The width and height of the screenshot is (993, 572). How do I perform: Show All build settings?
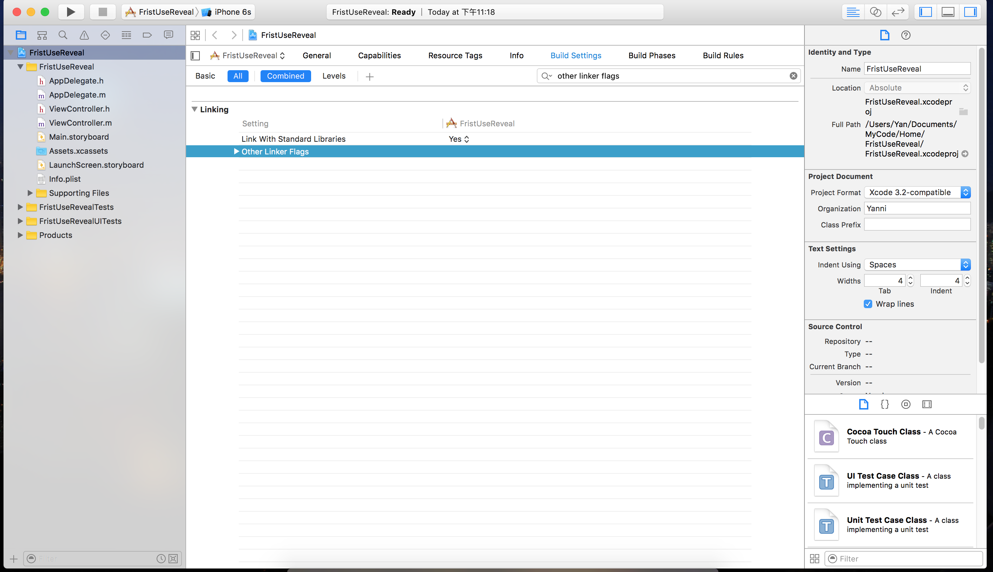tap(238, 76)
